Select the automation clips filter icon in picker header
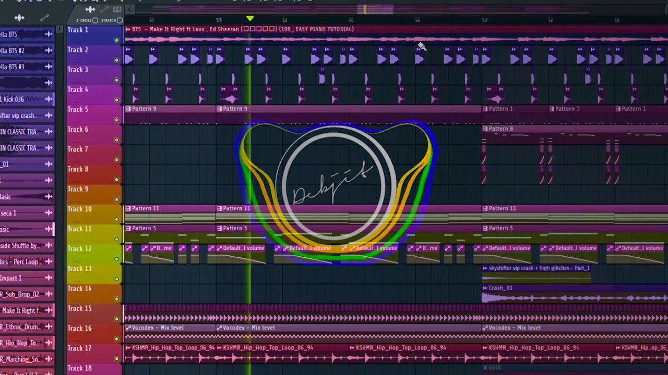The width and height of the screenshot is (668, 375). 44,18
